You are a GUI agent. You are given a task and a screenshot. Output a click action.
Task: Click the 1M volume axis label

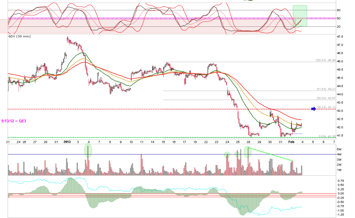pos(339,170)
